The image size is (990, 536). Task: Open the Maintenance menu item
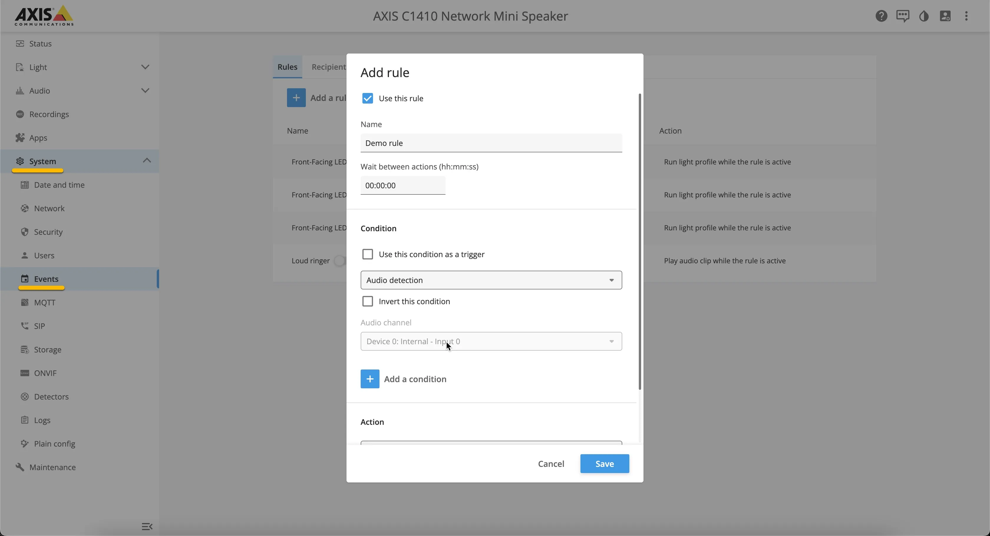pyautogui.click(x=80, y=467)
